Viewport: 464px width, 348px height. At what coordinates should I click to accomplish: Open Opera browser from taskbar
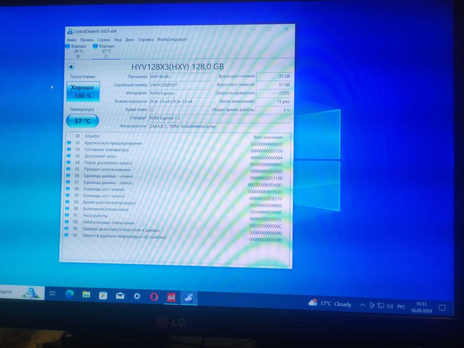154,296
